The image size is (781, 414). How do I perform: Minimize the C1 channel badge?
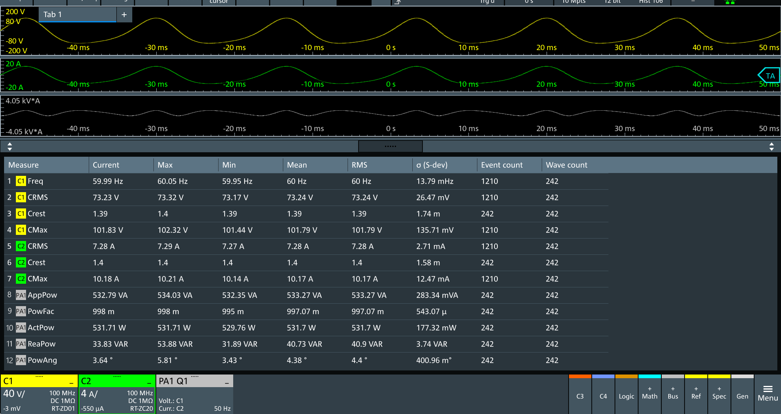tap(71, 382)
